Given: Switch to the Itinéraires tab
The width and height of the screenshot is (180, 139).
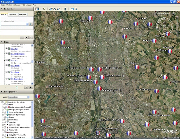Looking at the screenshot, I should (x=23, y=15).
